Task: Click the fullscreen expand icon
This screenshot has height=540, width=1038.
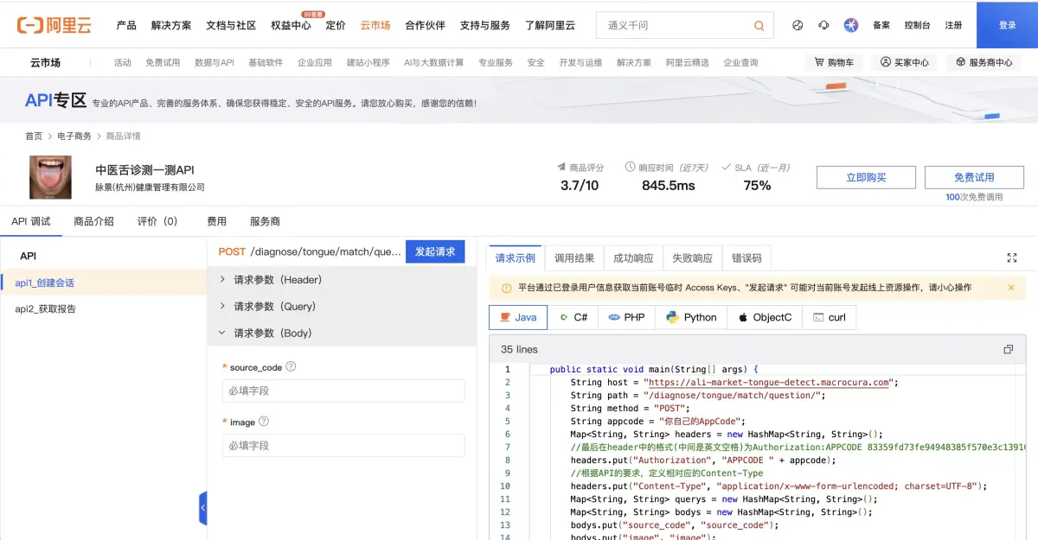Action: pos(1012,257)
